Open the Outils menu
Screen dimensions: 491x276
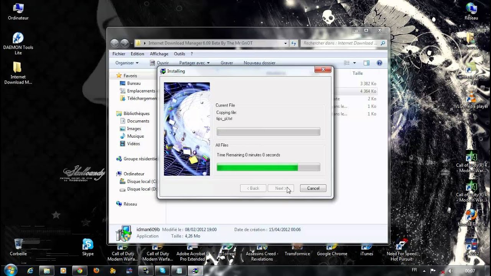(180, 54)
